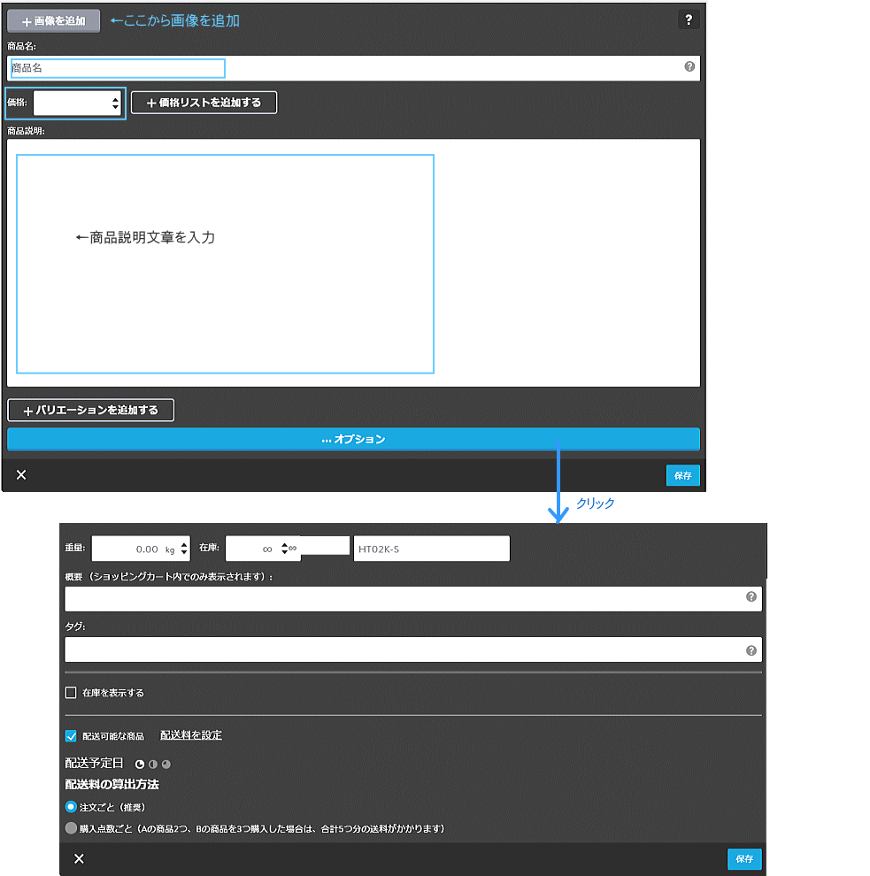
Task: Select 購入点数ごと shipping calculation radio
Action: pos(71,829)
